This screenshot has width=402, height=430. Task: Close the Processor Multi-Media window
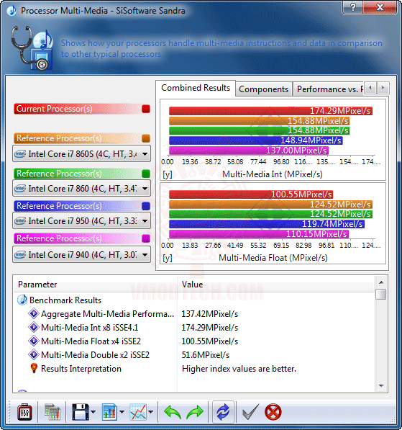[380, 7]
